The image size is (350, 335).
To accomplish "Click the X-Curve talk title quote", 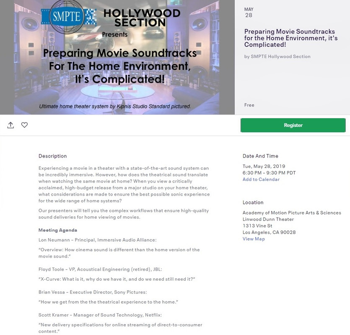I will pyautogui.click(x=117, y=279).
